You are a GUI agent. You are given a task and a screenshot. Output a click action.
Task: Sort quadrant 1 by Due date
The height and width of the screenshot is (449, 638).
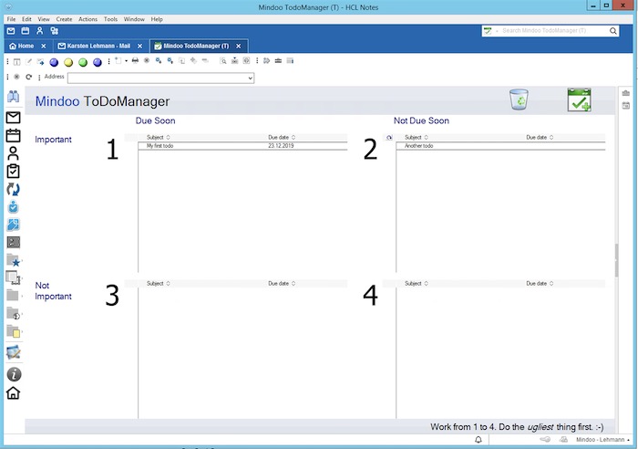click(x=282, y=137)
